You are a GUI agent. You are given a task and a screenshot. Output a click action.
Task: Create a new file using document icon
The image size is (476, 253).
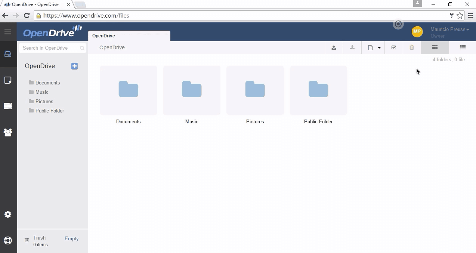point(370,47)
